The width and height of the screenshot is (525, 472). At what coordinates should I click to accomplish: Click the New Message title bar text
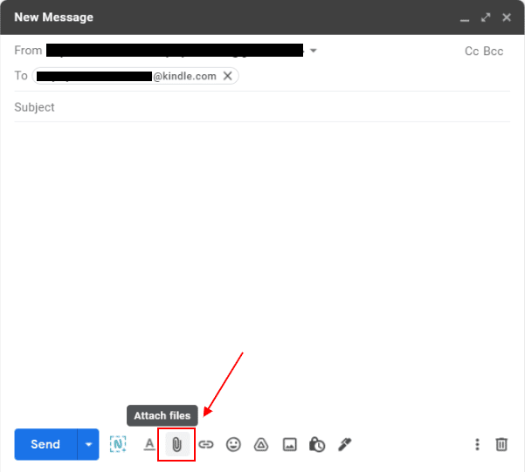click(53, 17)
